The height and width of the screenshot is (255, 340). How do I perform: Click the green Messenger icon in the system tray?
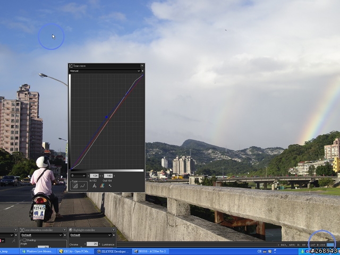click(302, 251)
